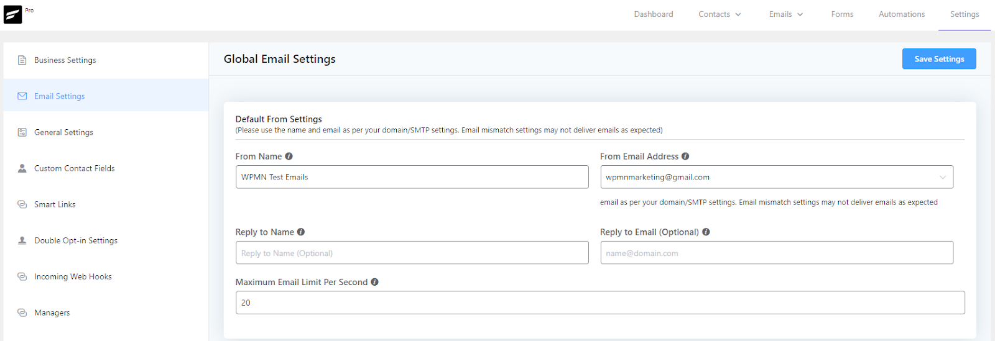
Task: Open Incoming Web Hooks settings
Action: click(73, 276)
